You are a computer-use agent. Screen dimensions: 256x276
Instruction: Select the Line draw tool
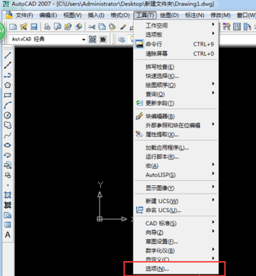8,55
